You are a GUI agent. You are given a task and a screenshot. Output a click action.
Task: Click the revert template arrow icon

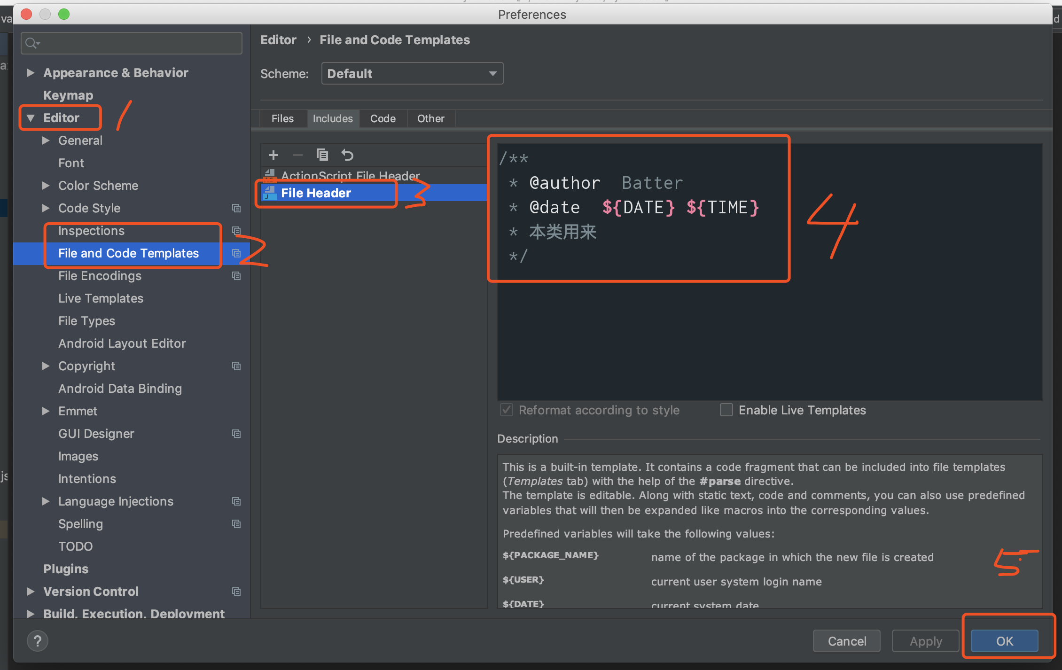347,155
